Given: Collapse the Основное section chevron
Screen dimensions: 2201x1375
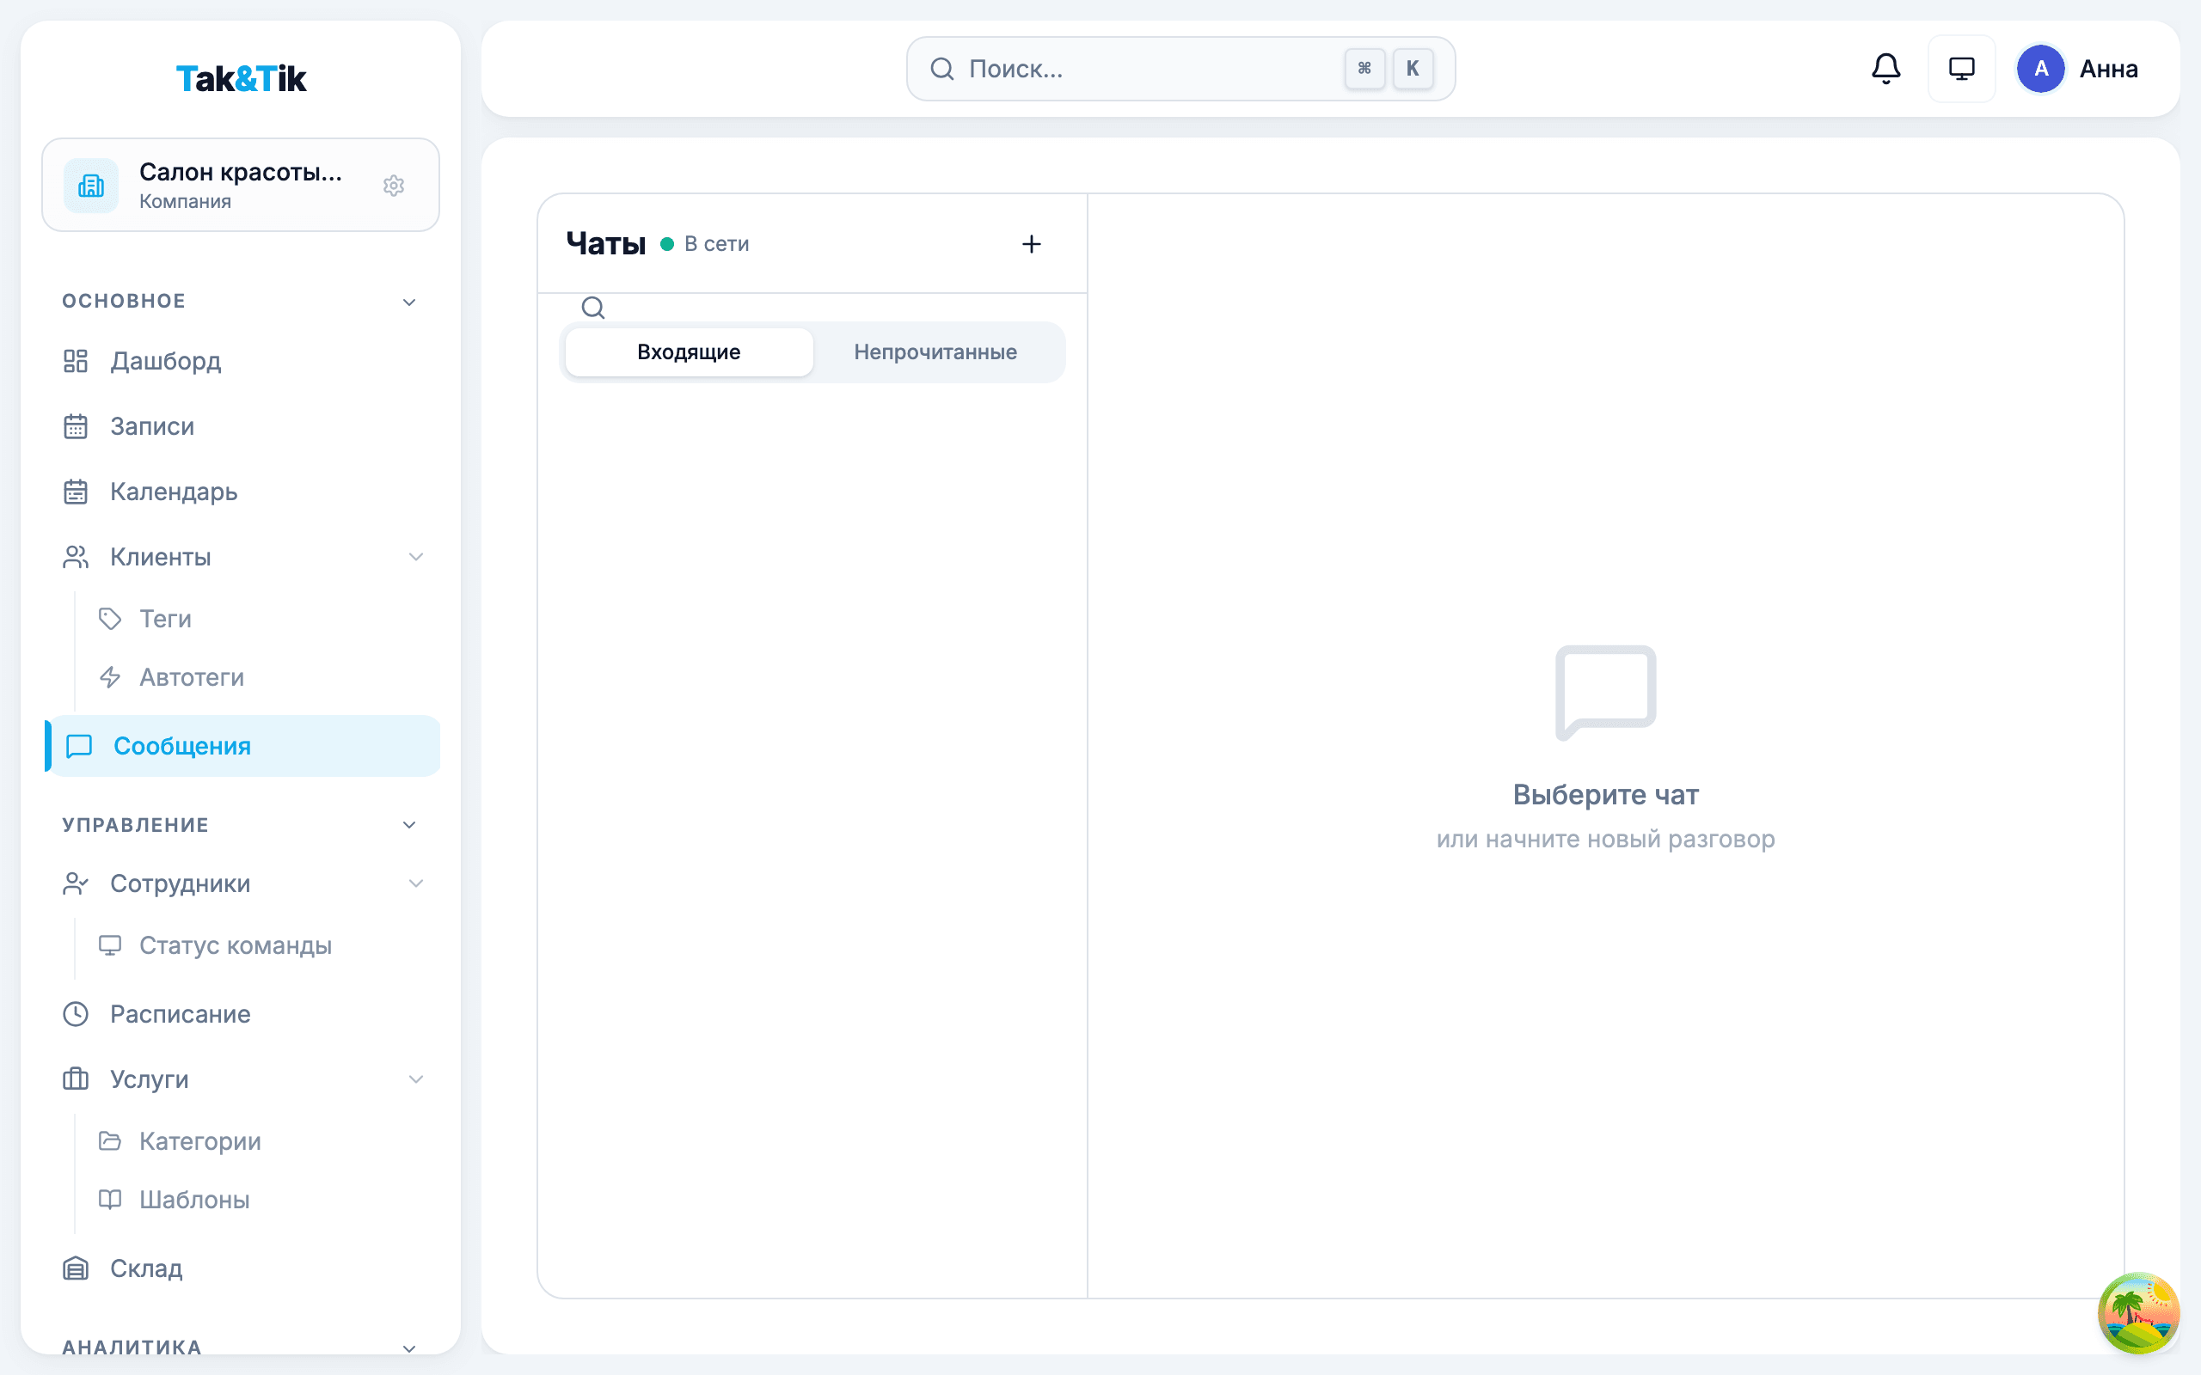Looking at the screenshot, I should point(409,302).
